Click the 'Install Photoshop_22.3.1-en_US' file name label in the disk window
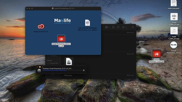182x102 pixels. (61, 45)
